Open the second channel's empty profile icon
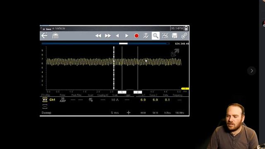 45,107
